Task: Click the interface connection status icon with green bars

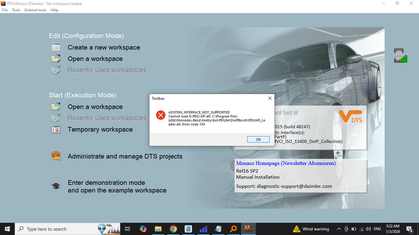Action: tap(400, 56)
